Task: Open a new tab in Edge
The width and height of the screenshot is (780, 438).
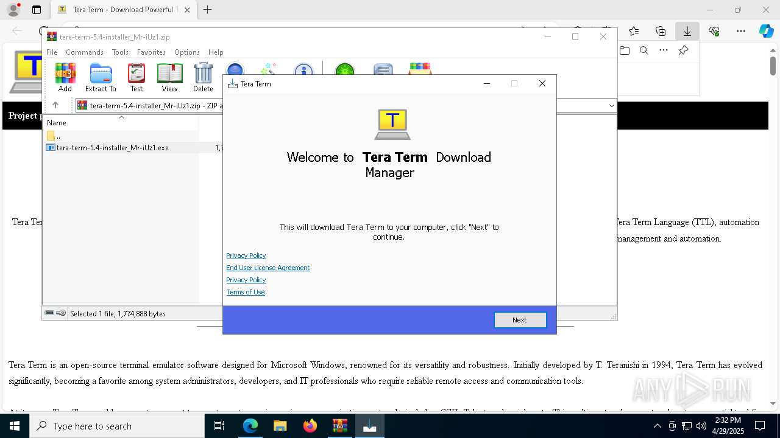Action: pyautogui.click(x=207, y=10)
